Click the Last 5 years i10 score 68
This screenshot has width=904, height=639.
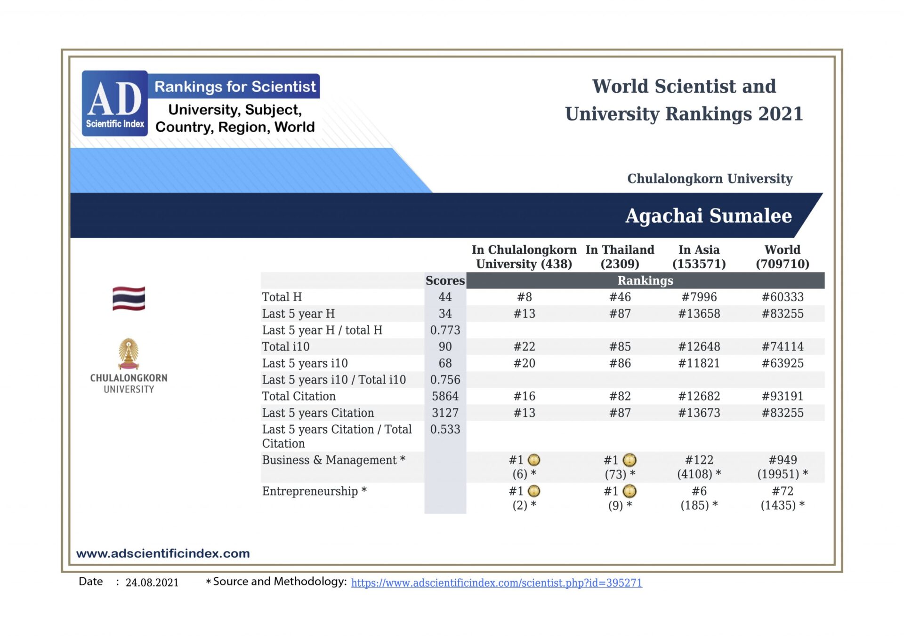point(445,363)
